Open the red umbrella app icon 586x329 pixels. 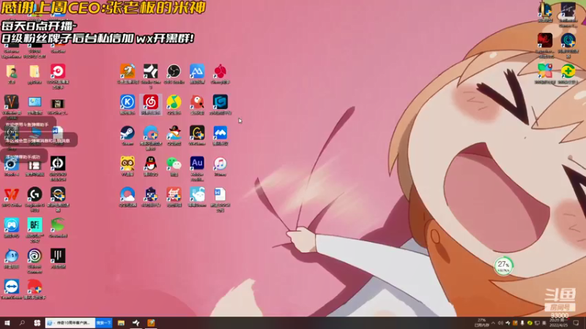coord(34,287)
